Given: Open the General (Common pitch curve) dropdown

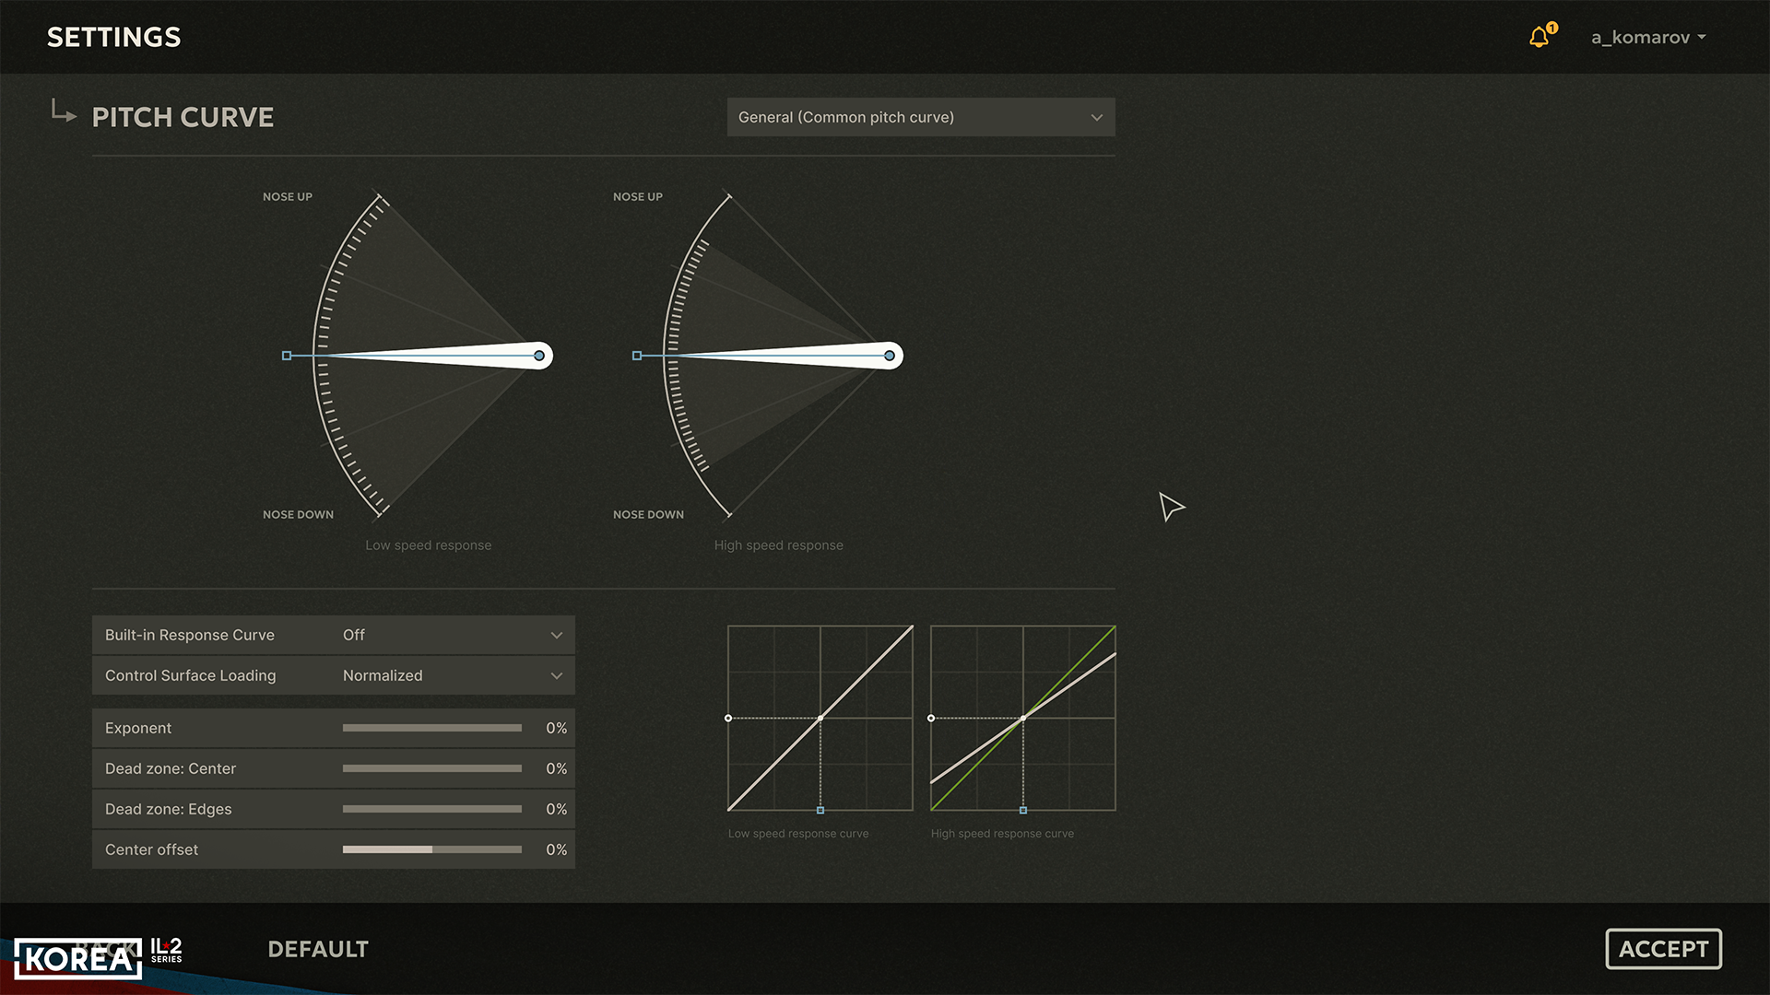Looking at the screenshot, I should (x=920, y=117).
